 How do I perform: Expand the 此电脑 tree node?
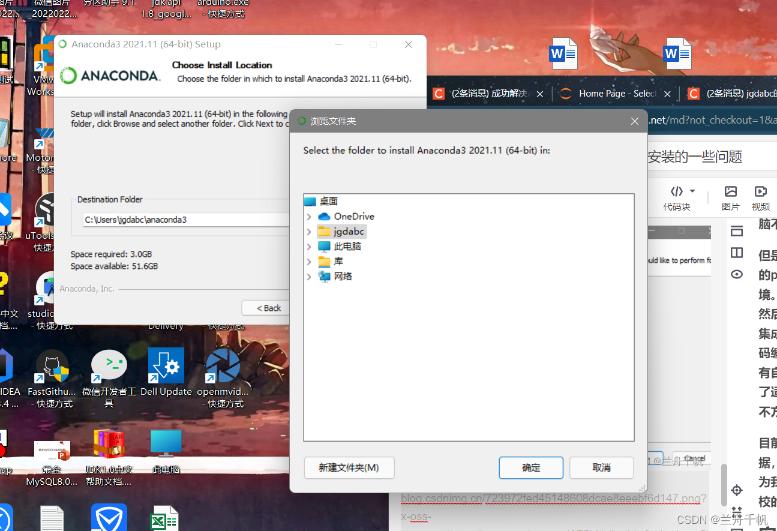coord(309,247)
